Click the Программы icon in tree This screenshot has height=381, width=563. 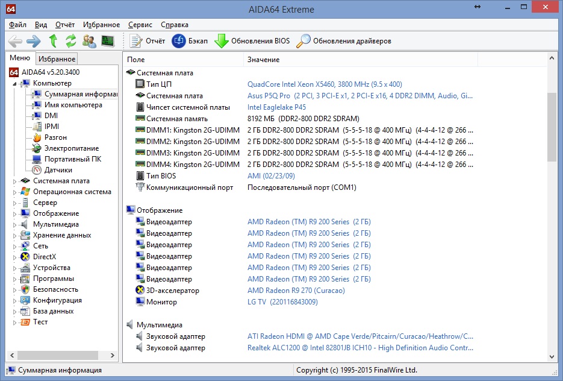25,279
